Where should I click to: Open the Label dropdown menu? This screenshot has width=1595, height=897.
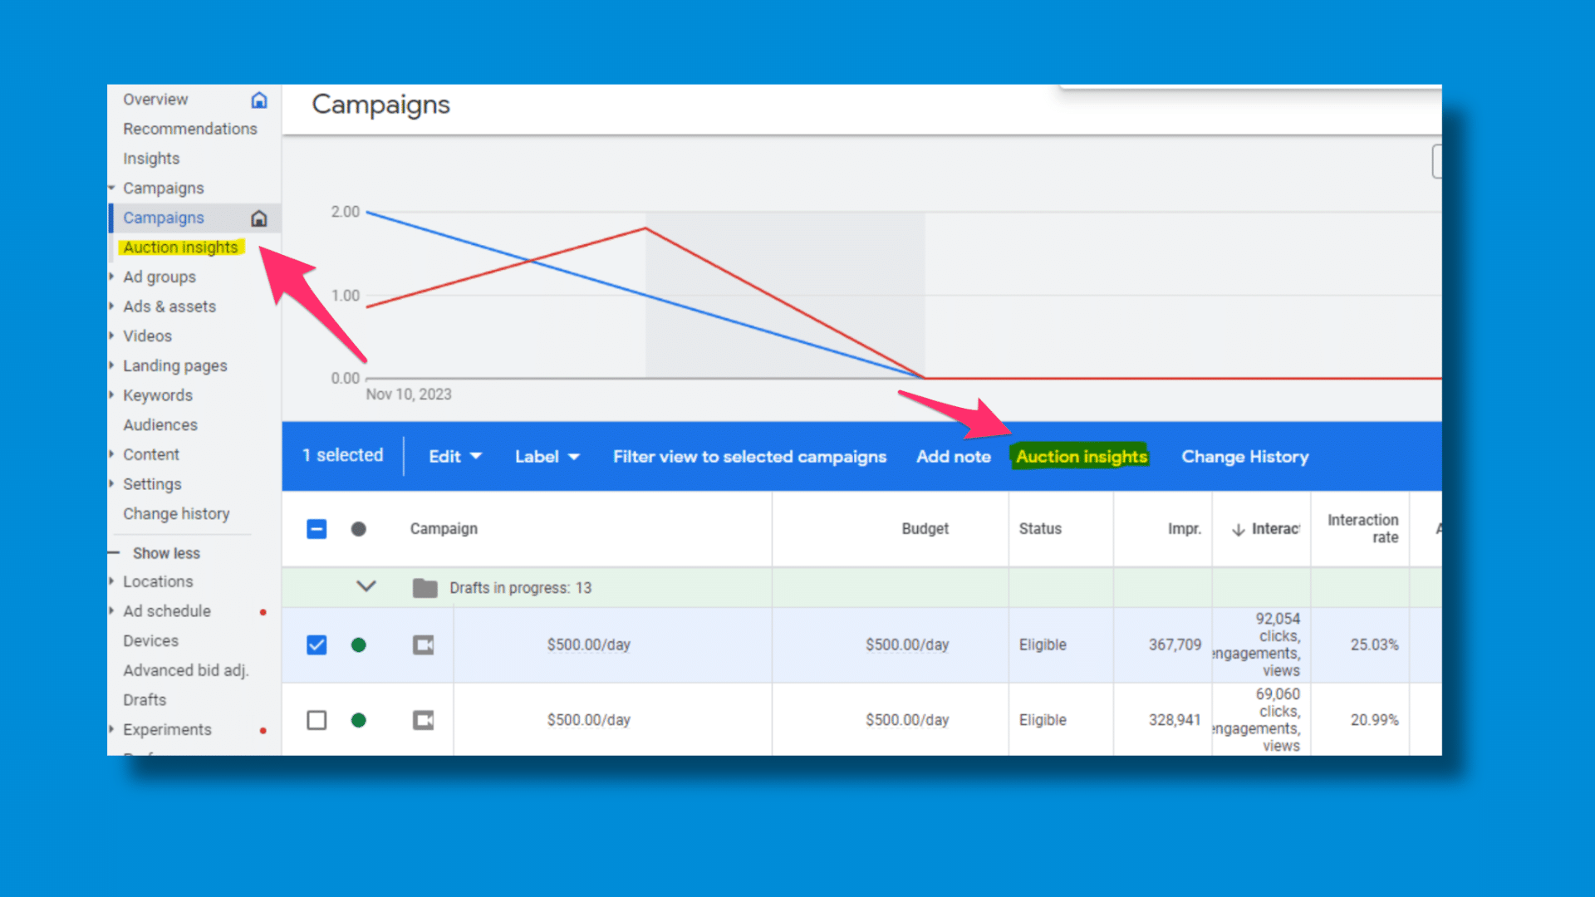pos(547,457)
